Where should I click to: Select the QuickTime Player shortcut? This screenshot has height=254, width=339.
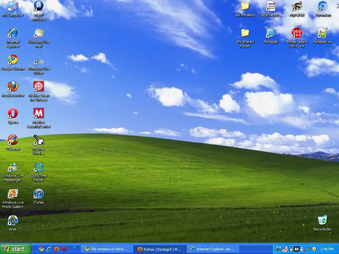[38, 172]
